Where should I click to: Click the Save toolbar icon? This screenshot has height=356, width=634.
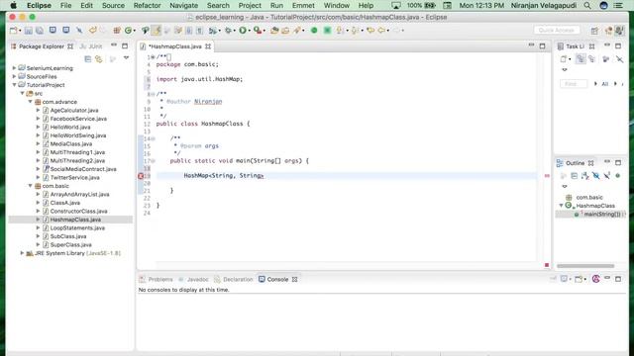(x=29, y=31)
